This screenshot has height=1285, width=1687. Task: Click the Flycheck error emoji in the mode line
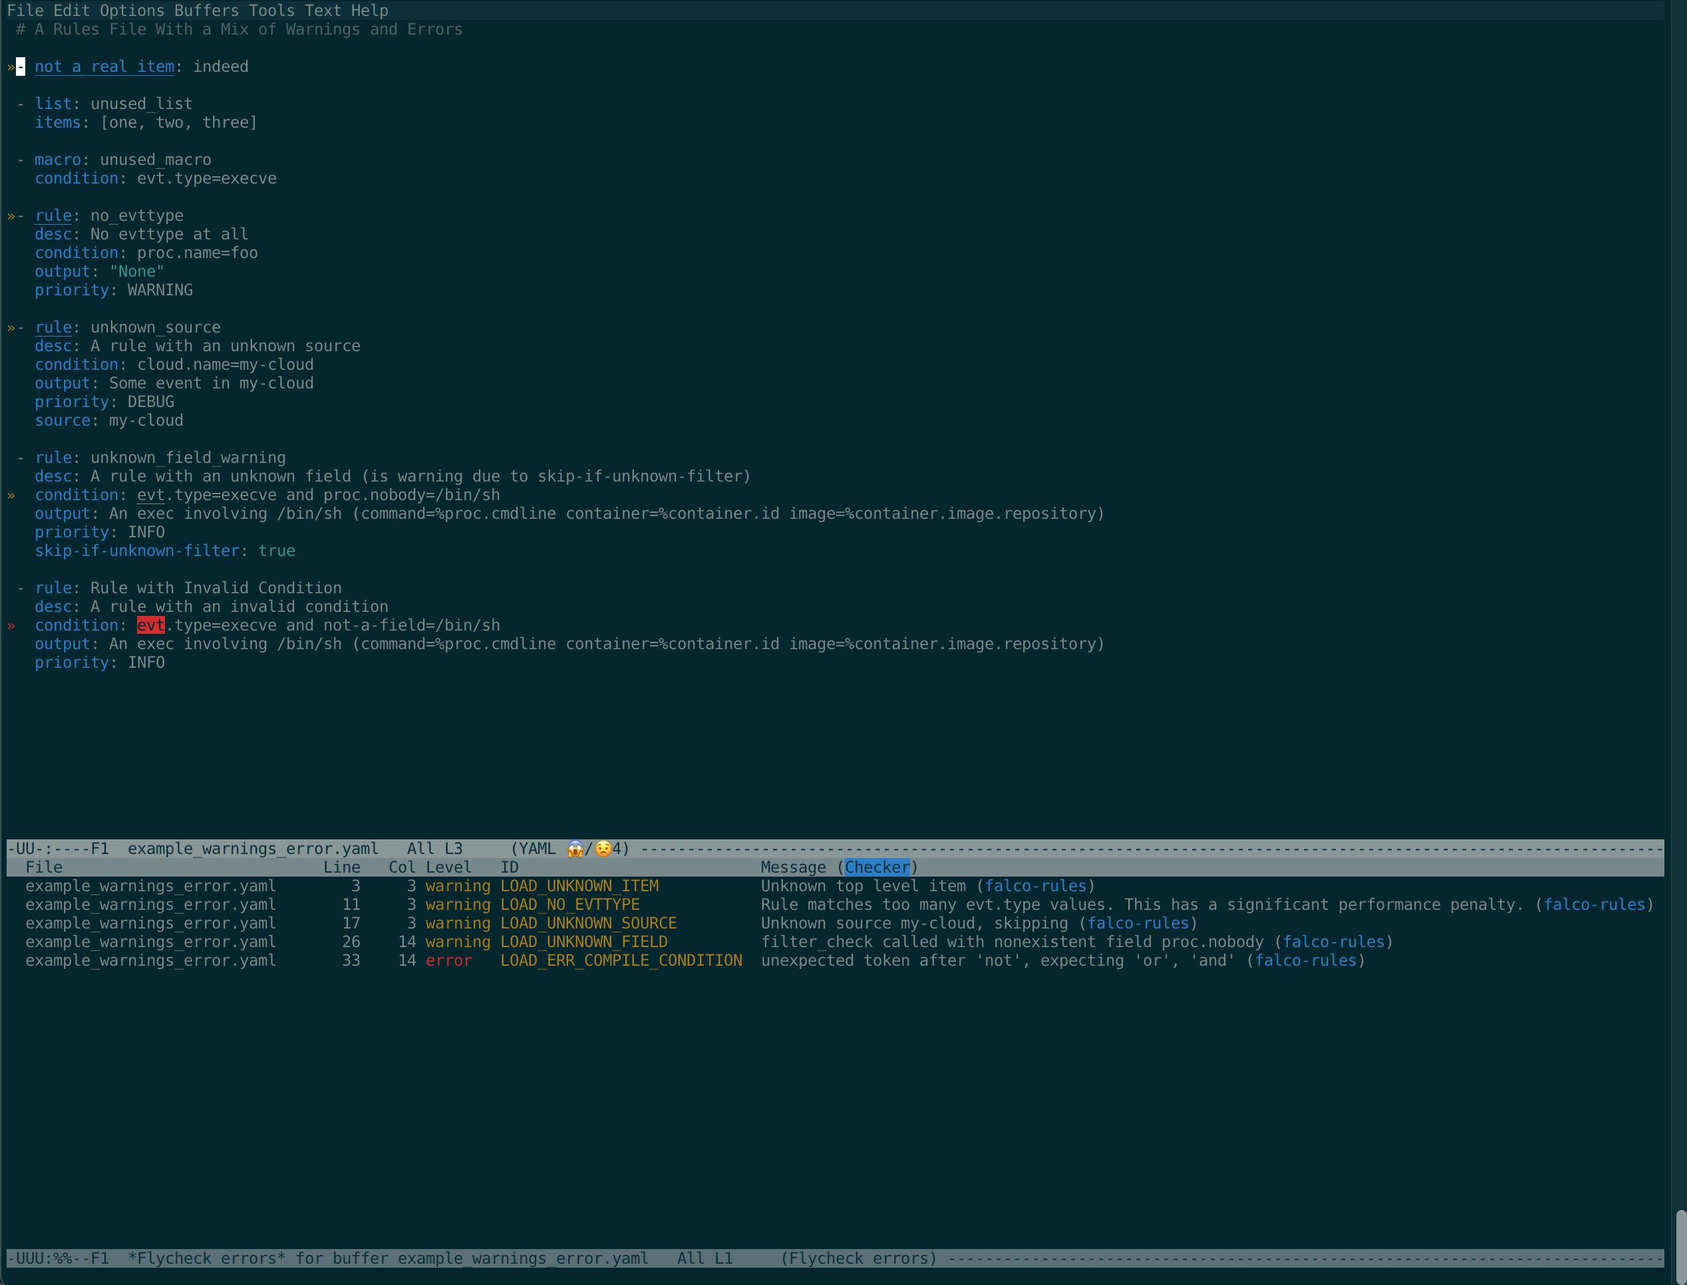click(x=575, y=849)
